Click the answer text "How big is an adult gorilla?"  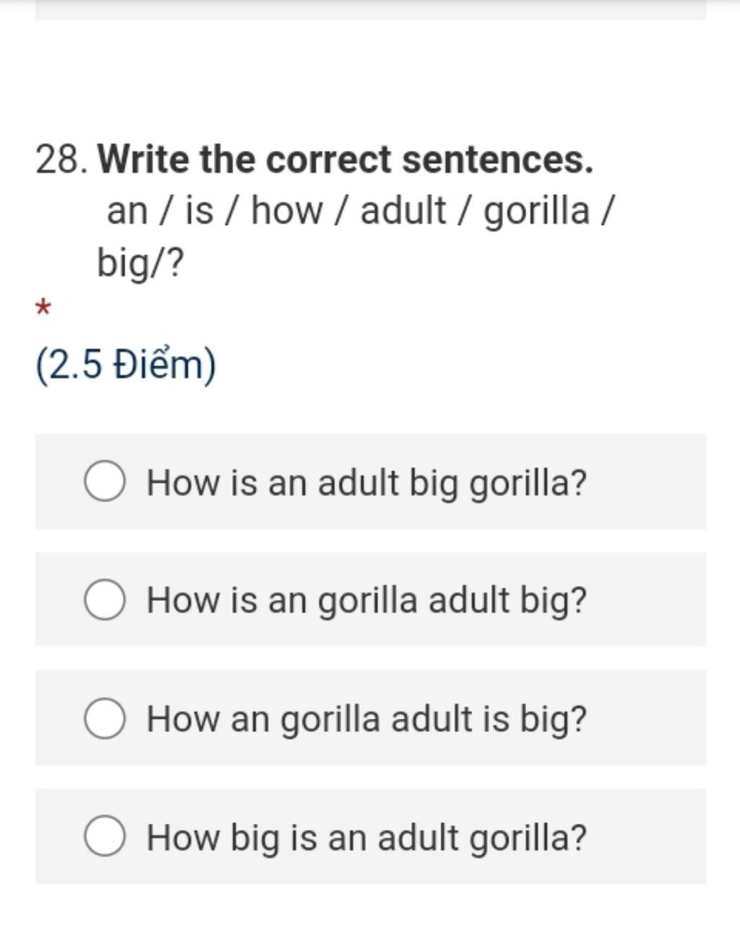pyautogui.click(x=366, y=837)
